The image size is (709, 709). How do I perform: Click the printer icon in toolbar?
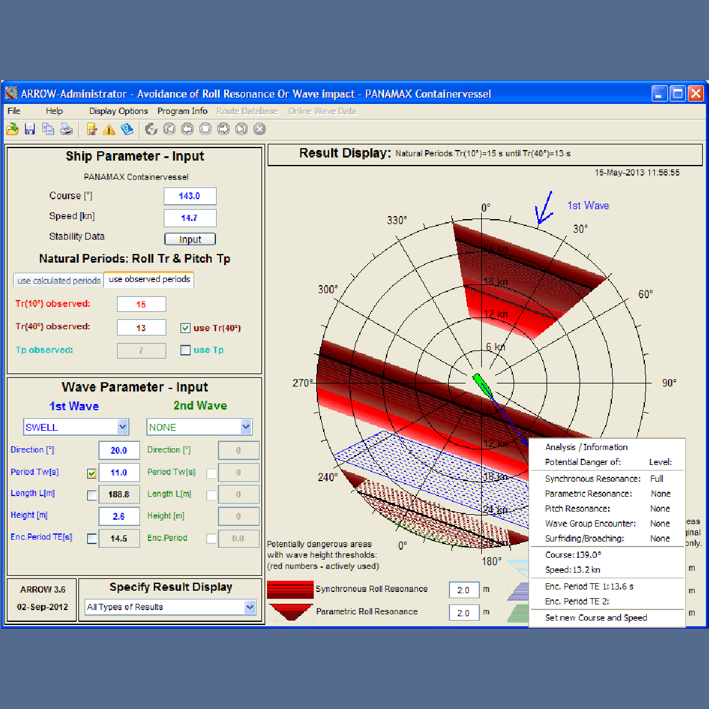click(x=66, y=129)
